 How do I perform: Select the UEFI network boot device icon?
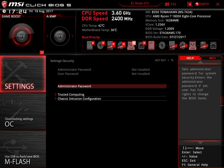tap(142, 45)
